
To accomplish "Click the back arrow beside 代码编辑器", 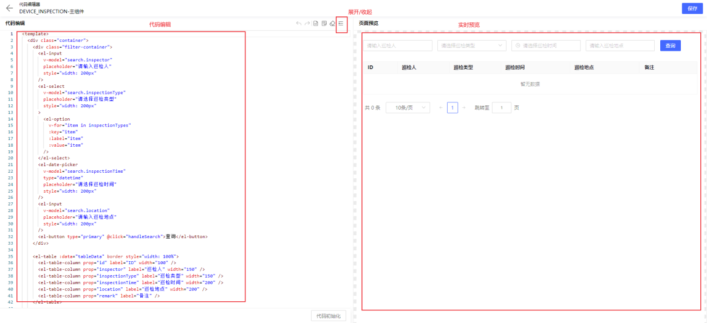I will click(10, 8).
